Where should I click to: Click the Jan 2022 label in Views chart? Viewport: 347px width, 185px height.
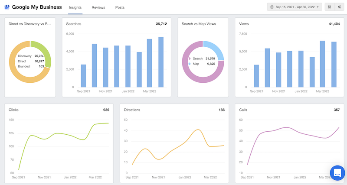[x=301, y=91]
